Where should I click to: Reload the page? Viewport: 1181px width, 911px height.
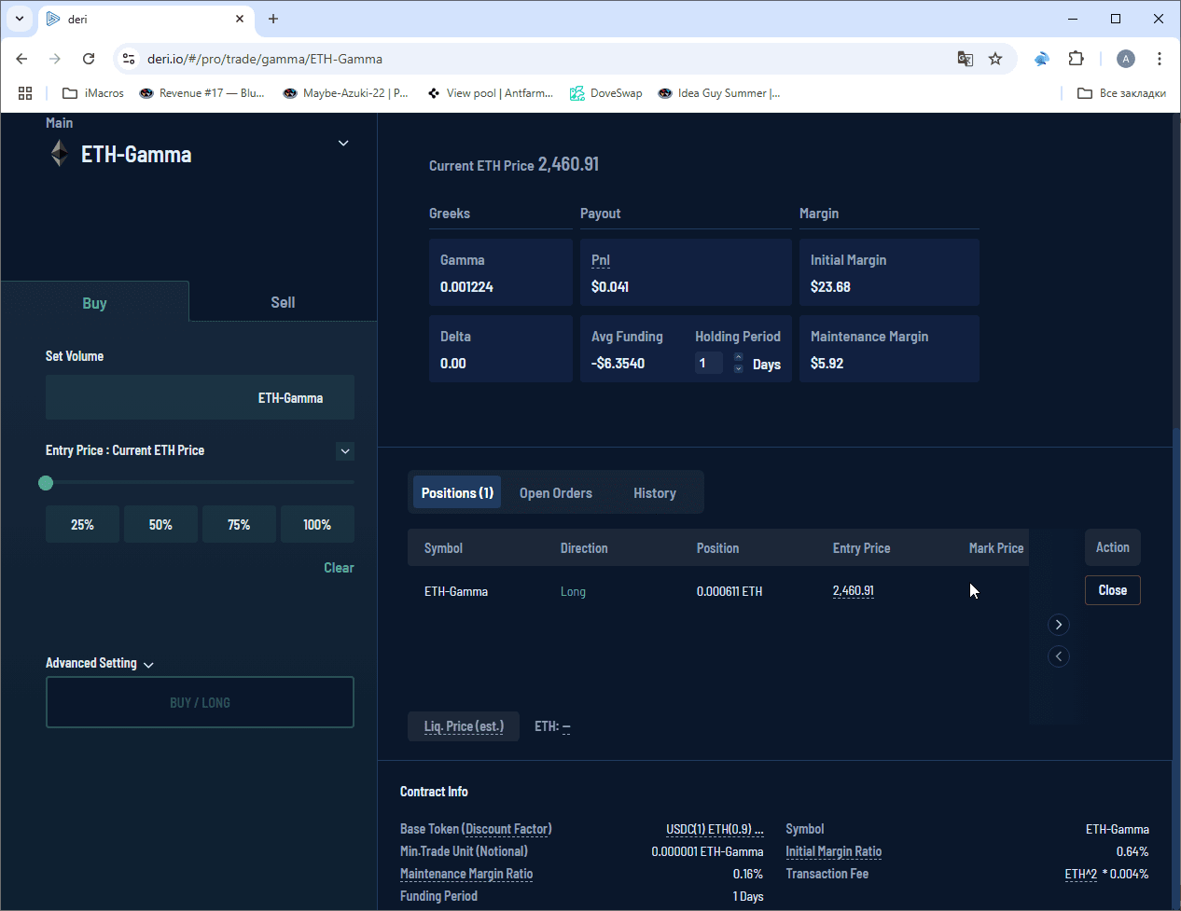pyautogui.click(x=89, y=59)
